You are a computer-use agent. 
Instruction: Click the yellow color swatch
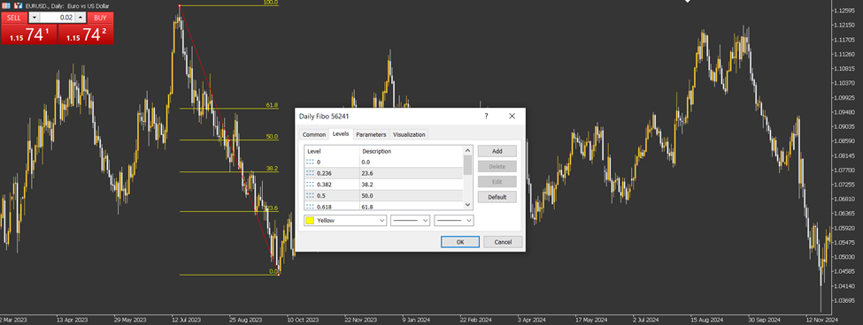[x=311, y=220]
